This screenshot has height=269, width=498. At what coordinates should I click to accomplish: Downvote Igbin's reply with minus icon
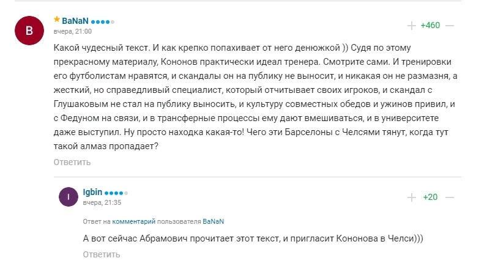pyautogui.click(x=450, y=197)
